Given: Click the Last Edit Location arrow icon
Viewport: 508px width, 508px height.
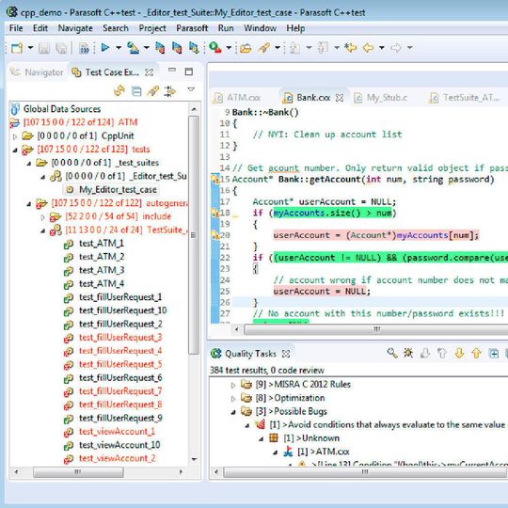Looking at the screenshot, I should 350,48.
